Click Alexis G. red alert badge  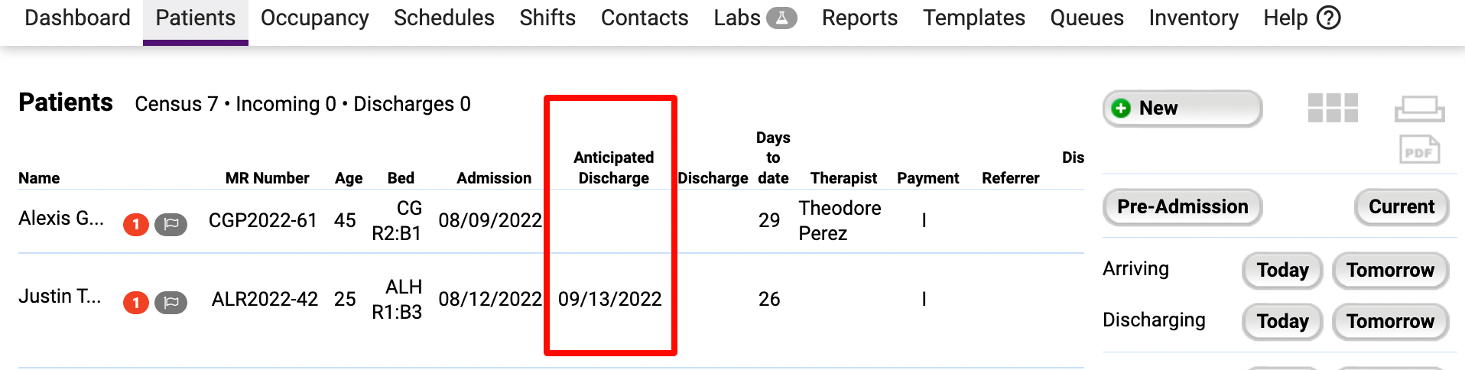pos(136,224)
